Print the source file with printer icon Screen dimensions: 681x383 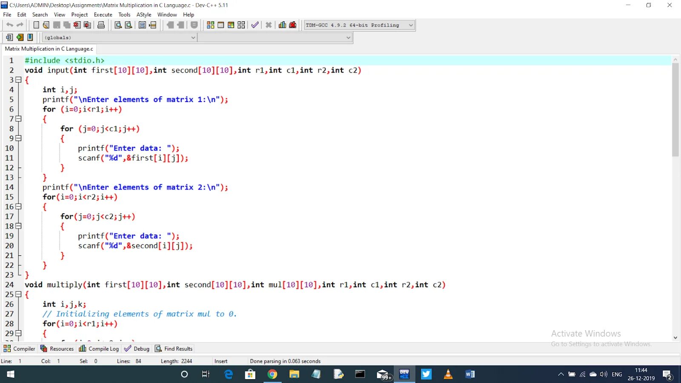click(x=101, y=25)
